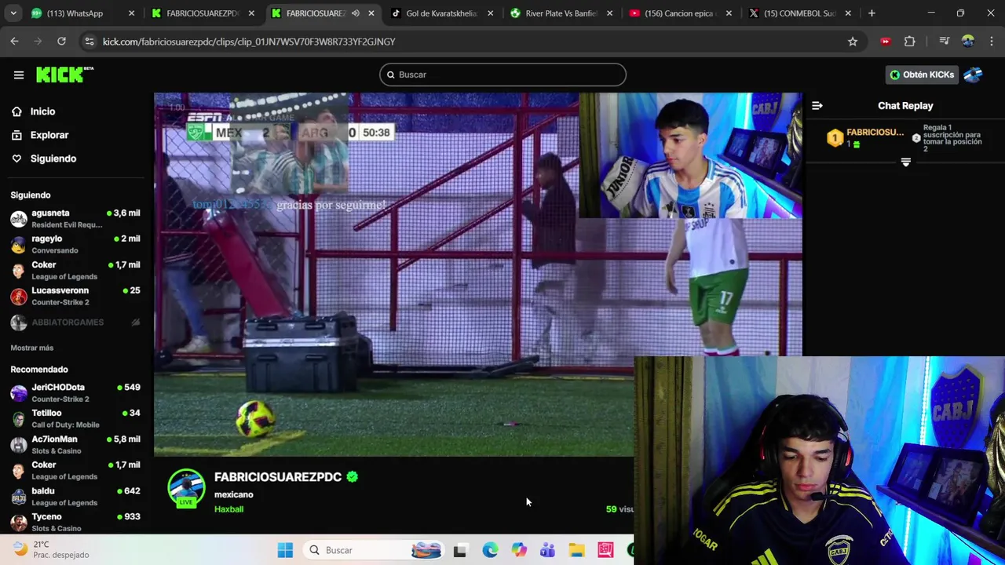Open the Chrome three-dot menu

(991, 42)
